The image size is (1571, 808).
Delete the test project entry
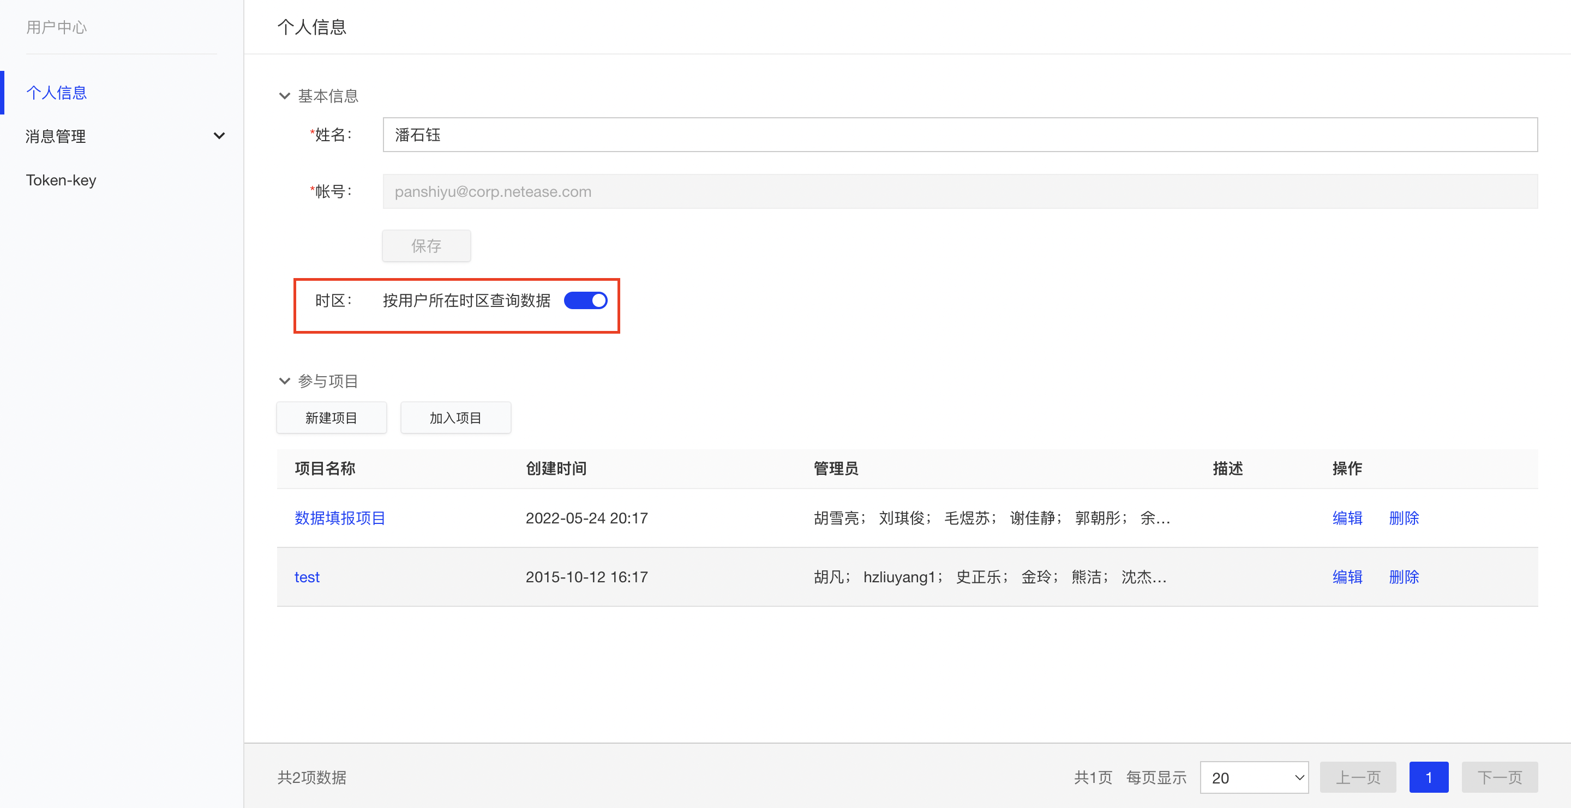point(1404,576)
